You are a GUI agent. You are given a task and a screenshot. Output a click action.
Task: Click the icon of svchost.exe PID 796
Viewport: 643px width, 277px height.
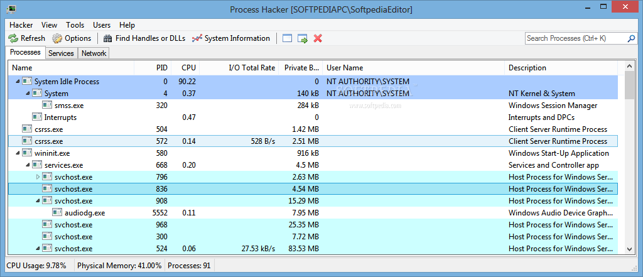coord(48,177)
